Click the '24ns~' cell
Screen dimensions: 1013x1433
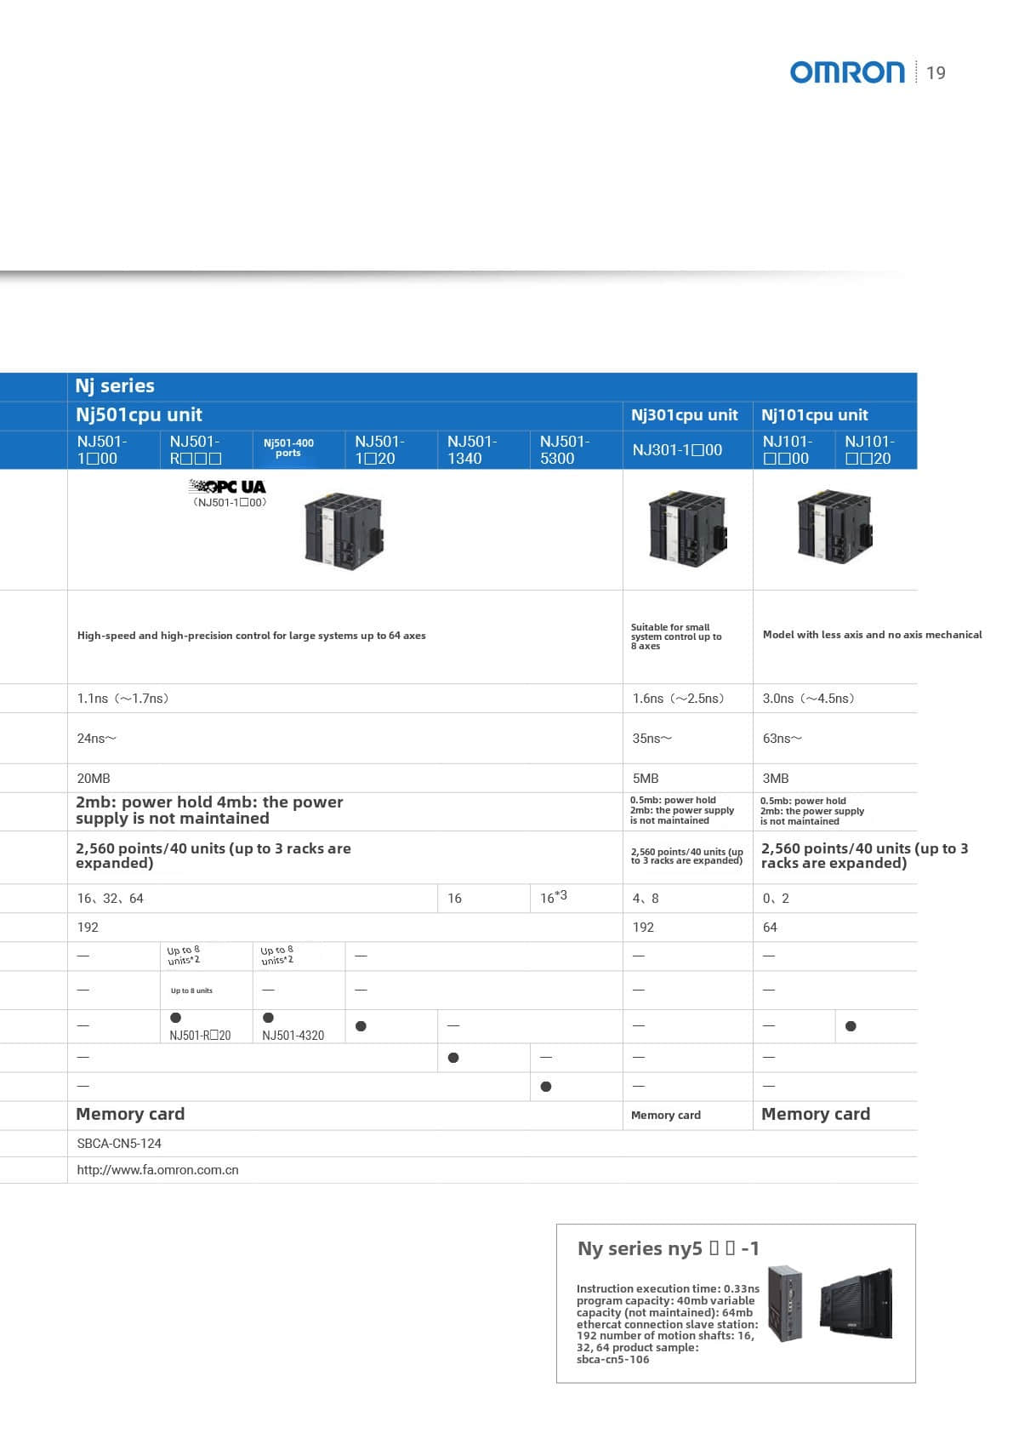click(96, 738)
